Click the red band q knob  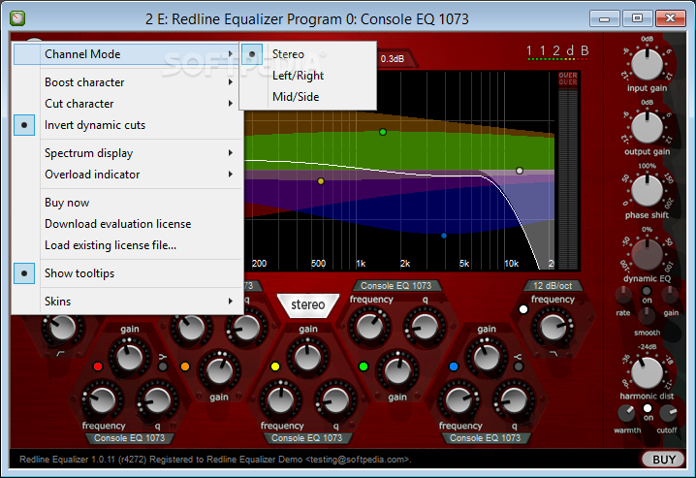tap(157, 399)
